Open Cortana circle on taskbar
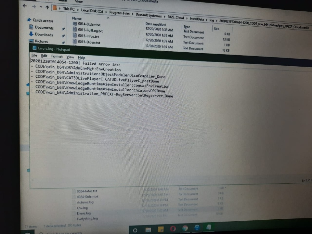This screenshot has width=312, height=234. (x=135, y=230)
